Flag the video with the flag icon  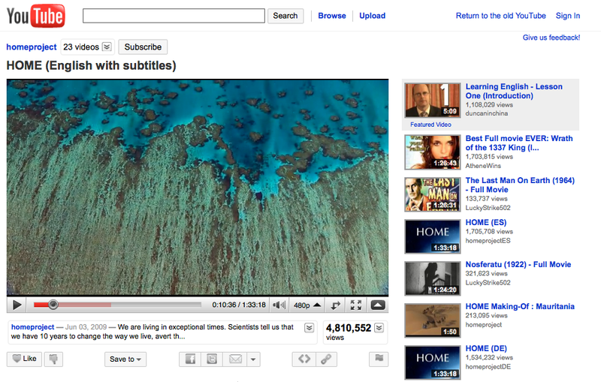[x=379, y=359]
